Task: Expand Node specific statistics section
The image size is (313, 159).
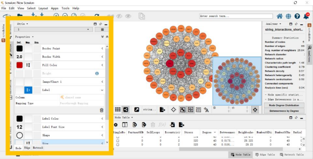Action: (x=284, y=95)
